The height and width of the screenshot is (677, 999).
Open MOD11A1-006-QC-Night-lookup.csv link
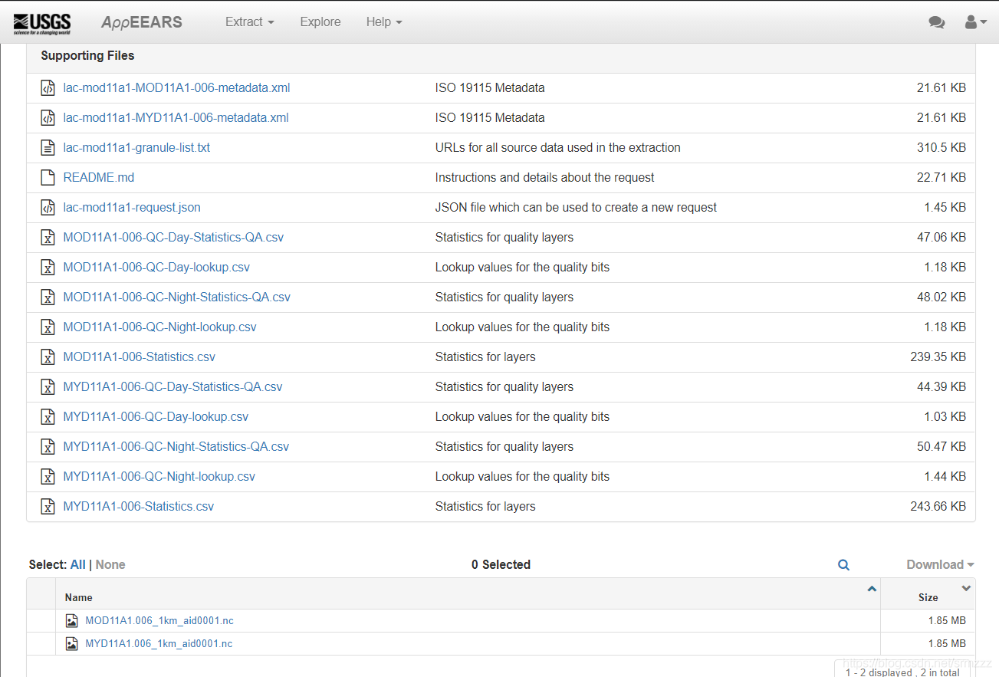(159, 327)
